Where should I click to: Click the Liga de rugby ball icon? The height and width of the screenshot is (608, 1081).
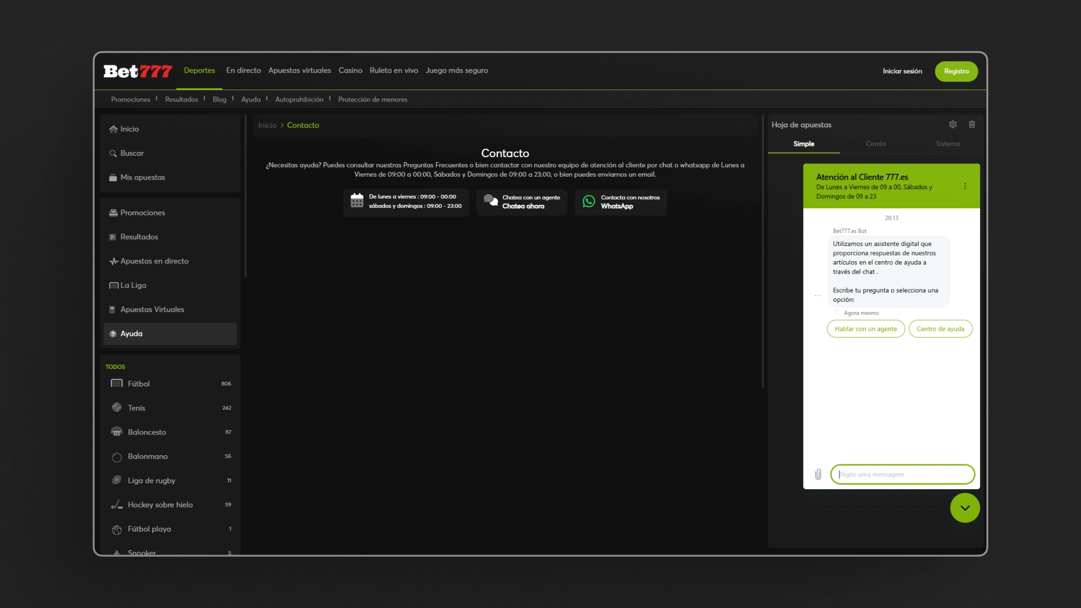(x=117, y=480)
